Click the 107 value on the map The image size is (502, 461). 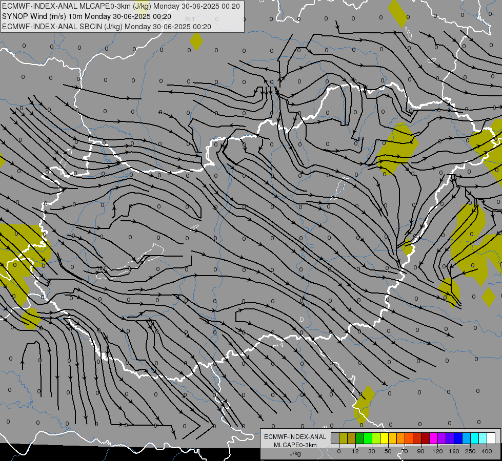coord(102,268)
